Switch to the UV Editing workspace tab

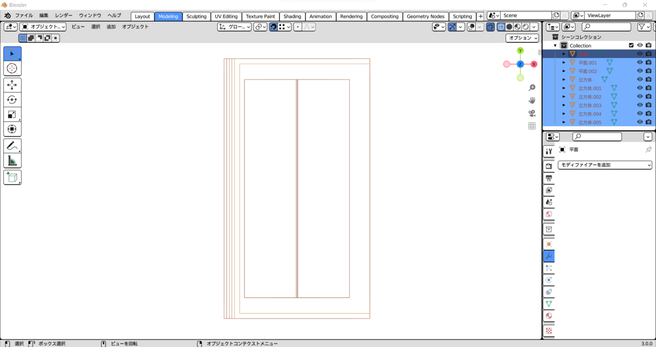226,16
